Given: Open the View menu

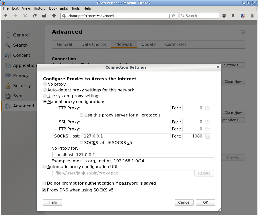Looking at the screenshot, I should coord(26,8).
